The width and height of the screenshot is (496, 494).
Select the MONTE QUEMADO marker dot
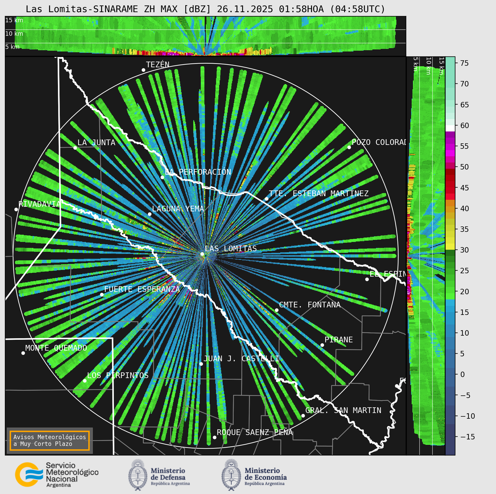pyautogui.click(x=23, y=353)
